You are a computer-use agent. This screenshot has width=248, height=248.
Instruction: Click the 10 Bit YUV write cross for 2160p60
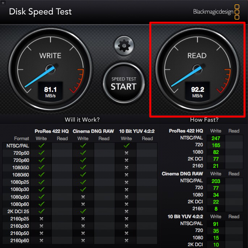(126, 240)
